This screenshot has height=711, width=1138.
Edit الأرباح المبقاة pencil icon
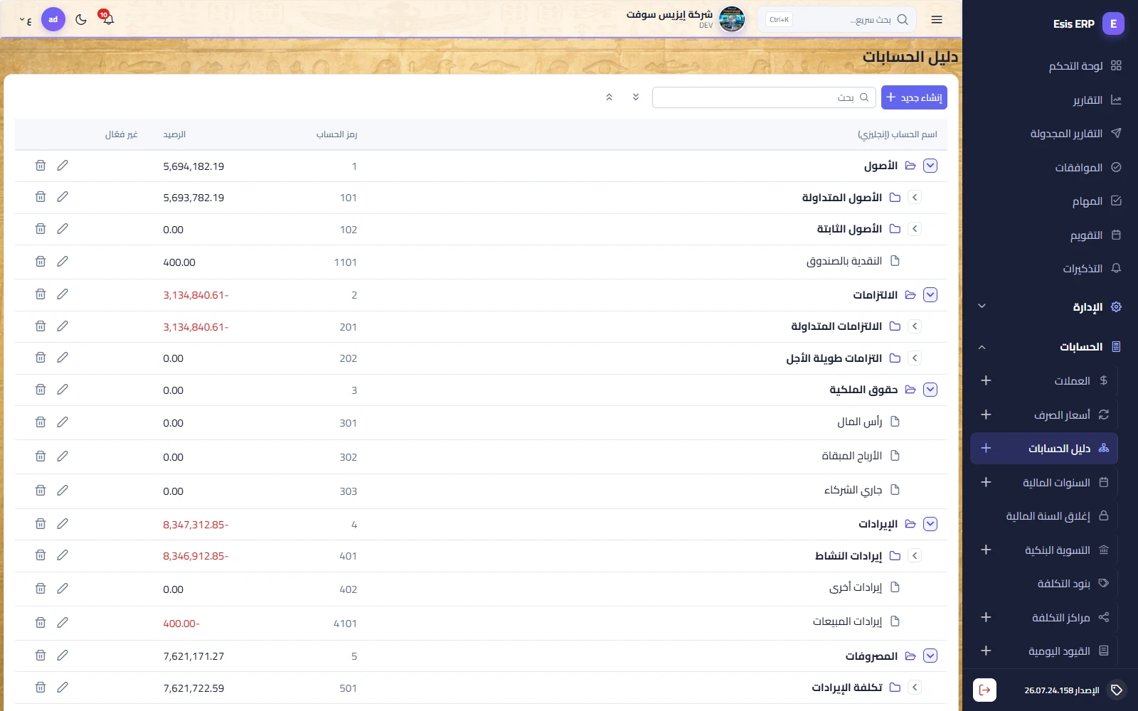pos(63,456)
